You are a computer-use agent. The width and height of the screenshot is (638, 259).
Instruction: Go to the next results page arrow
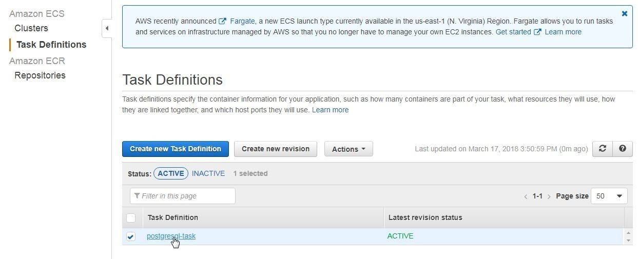tap(549, 196)
